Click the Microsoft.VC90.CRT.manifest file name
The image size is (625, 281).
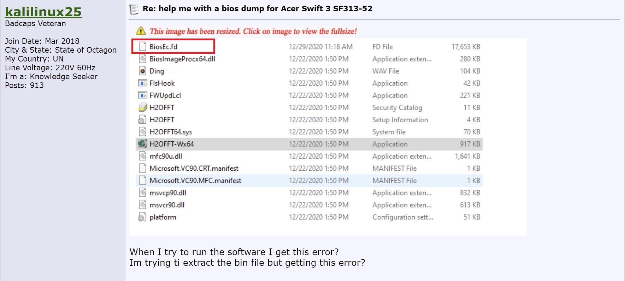[194, 169]
